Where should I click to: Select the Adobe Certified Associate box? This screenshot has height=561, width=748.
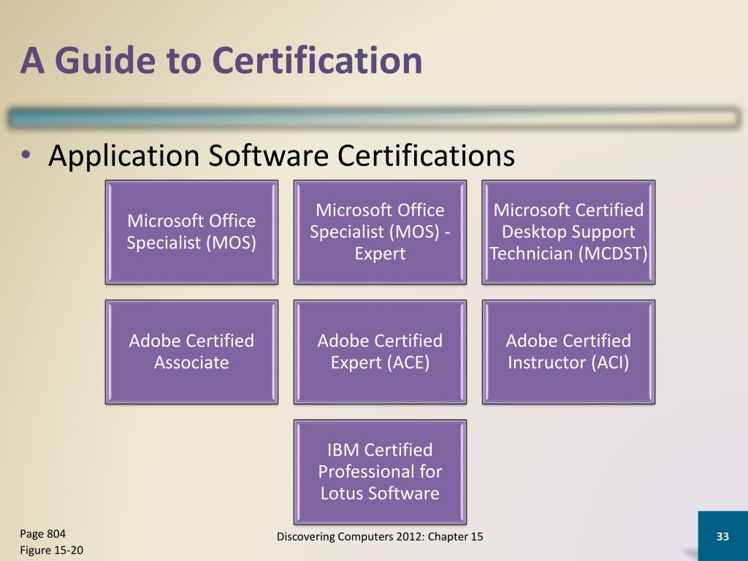pos(191,351)
